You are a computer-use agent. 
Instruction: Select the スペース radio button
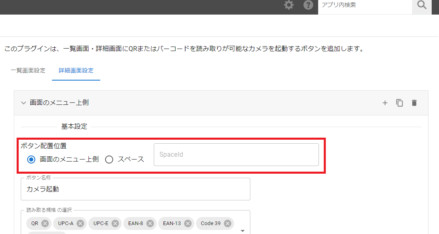(x=109, y=160)
